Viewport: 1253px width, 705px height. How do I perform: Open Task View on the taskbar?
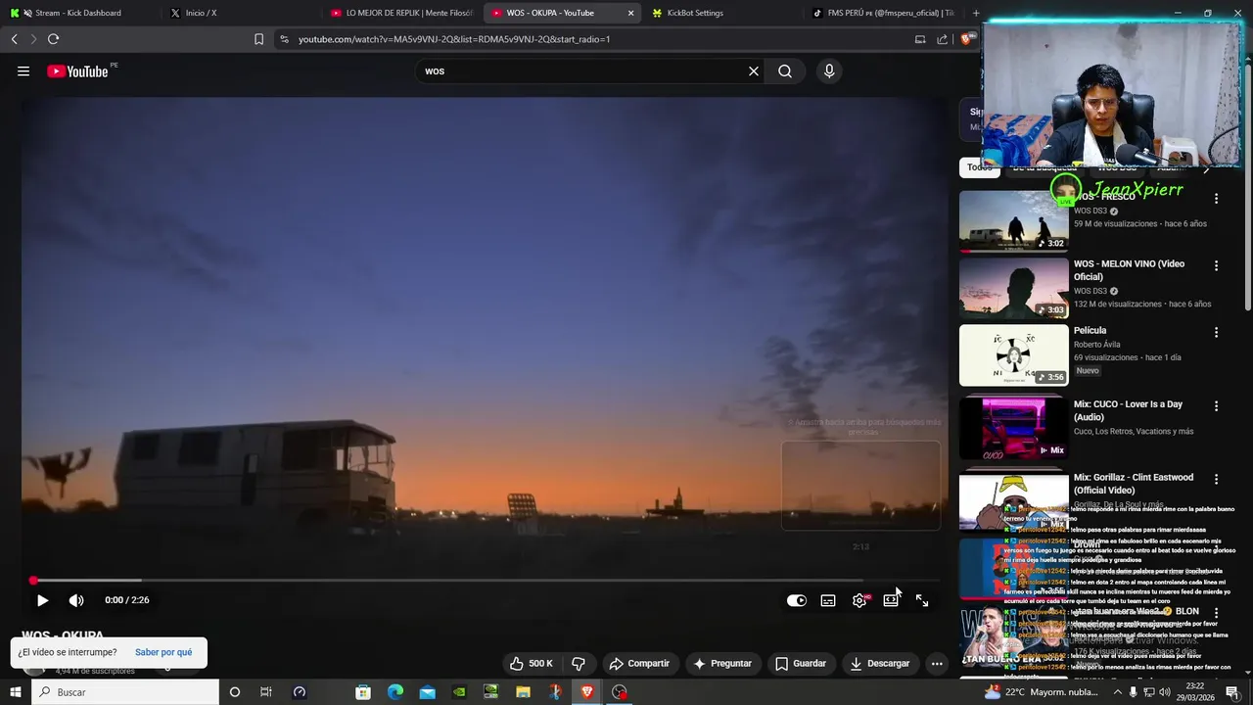(265, 692)
